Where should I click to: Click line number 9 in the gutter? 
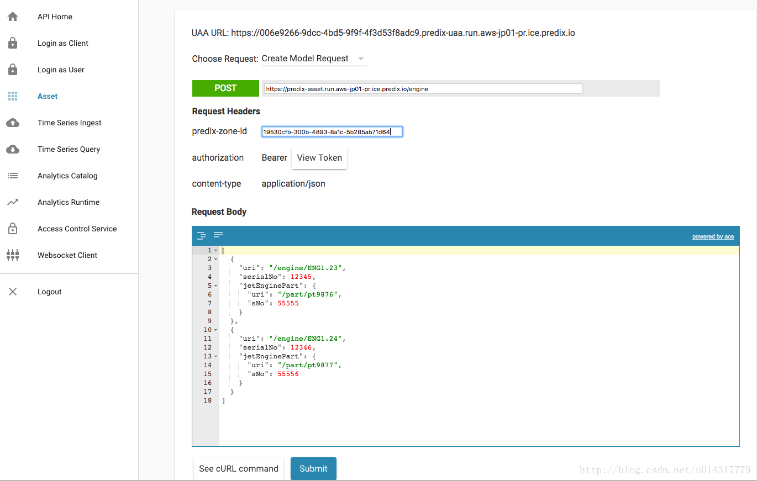pyautogui.click(x=209, y=321)
